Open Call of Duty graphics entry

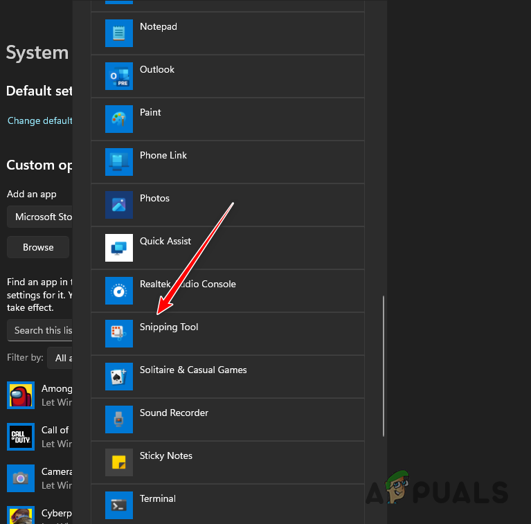39,437
